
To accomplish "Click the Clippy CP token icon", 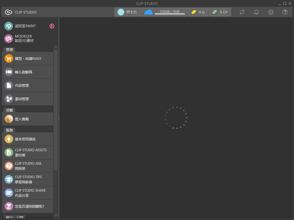I will pos(215,12).
